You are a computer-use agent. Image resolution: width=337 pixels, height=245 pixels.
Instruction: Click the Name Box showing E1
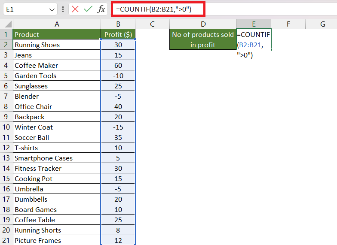pos(30,9)
